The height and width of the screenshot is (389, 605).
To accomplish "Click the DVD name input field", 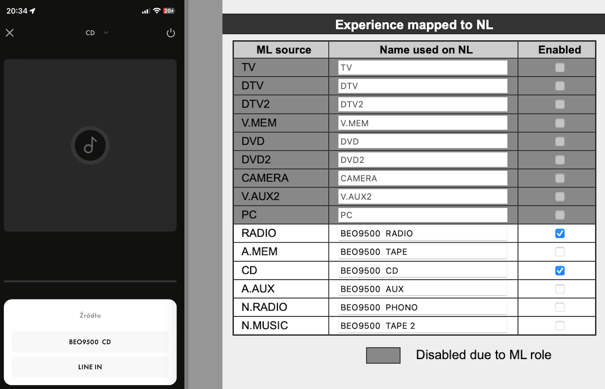I will coord(423,141).
